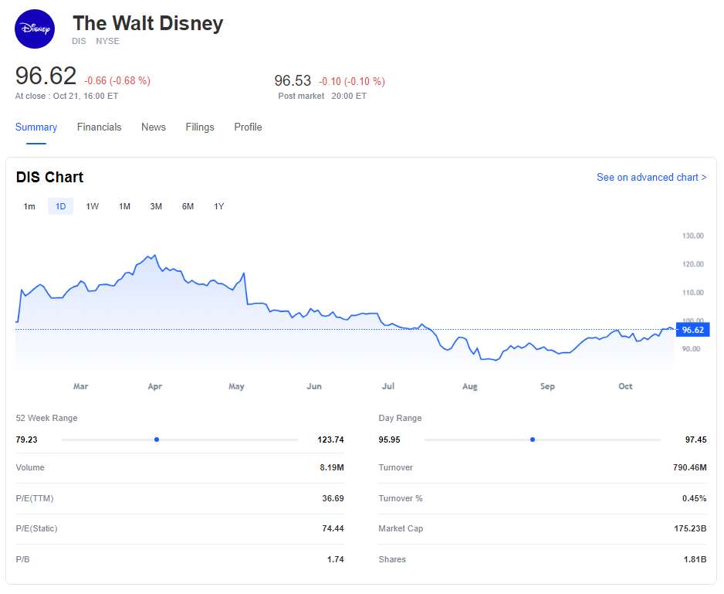Open the News tab
724x594 pixels.
tap(154, 127)
